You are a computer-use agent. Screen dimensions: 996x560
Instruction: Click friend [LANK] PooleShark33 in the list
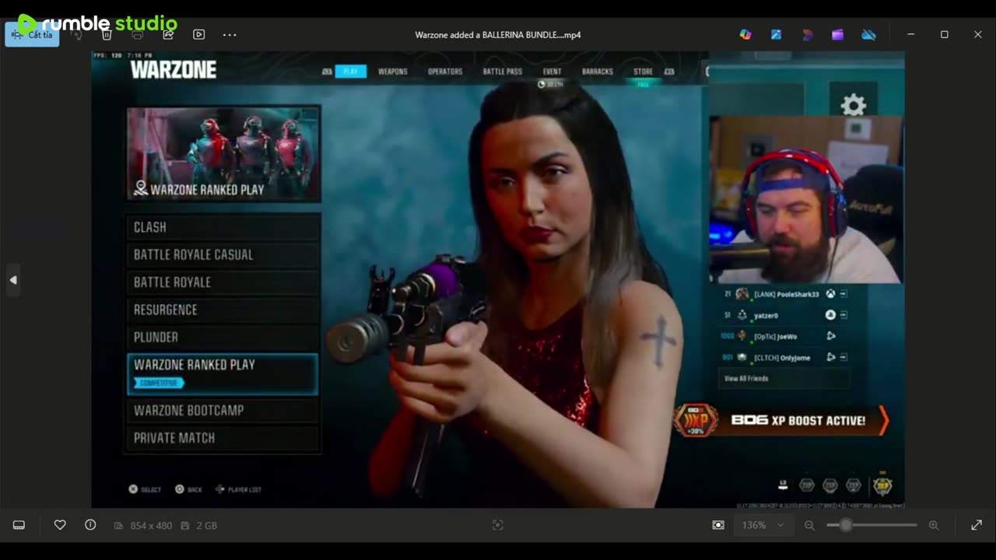pyautogui.click(x=786, y=294)
